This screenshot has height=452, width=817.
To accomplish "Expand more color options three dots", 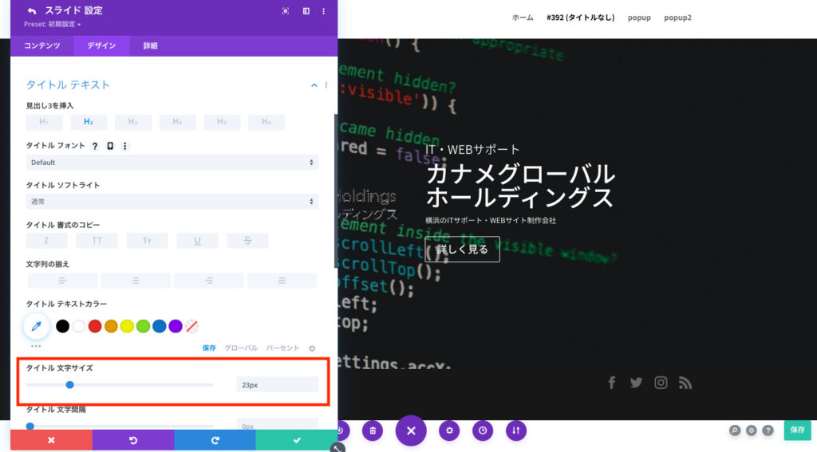I will [35, 346].
